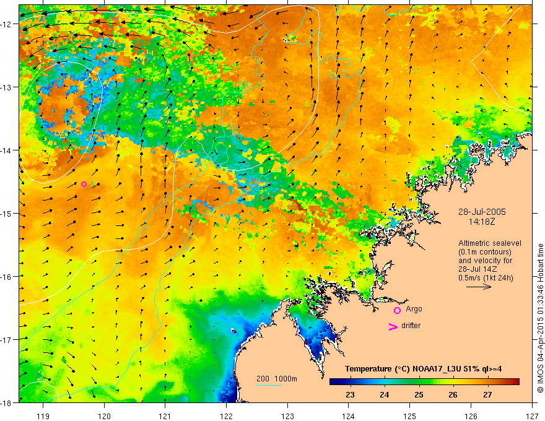
Task: Click the 27 label on temperature scale
Action: pyautogui.click(x=487, y=394)
